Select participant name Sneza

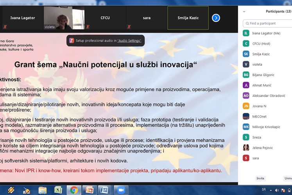point(256,137)
